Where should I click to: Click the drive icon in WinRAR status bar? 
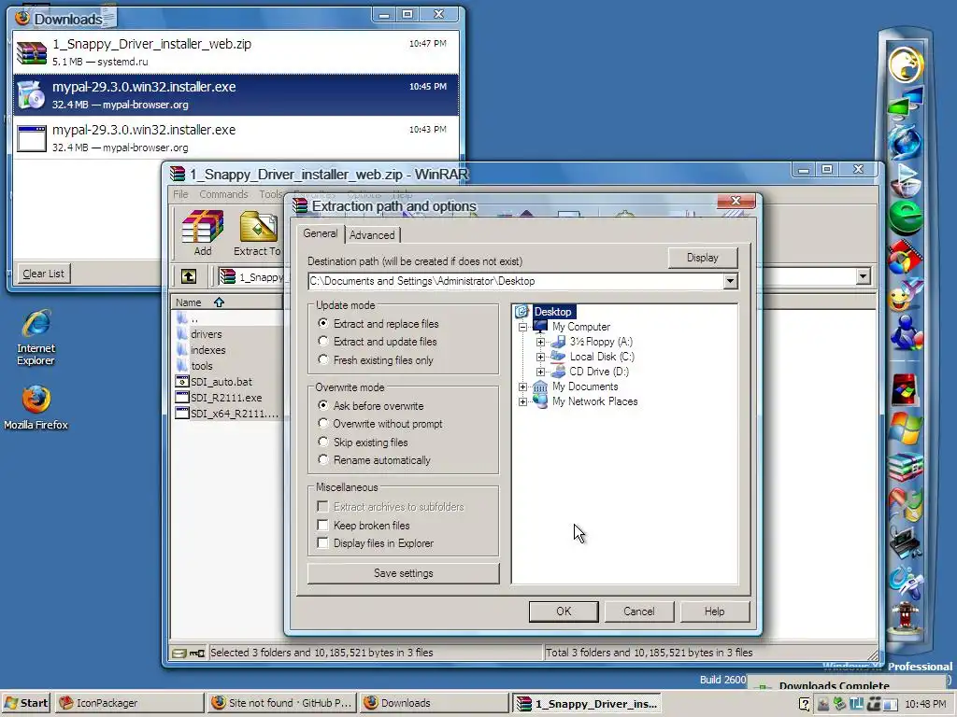[179, 653]
